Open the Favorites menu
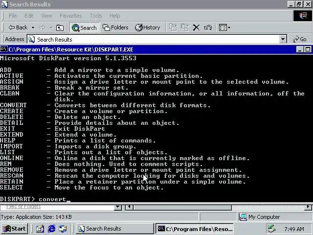This screenshot has height=235, width=313. click(x=70, y=16)
